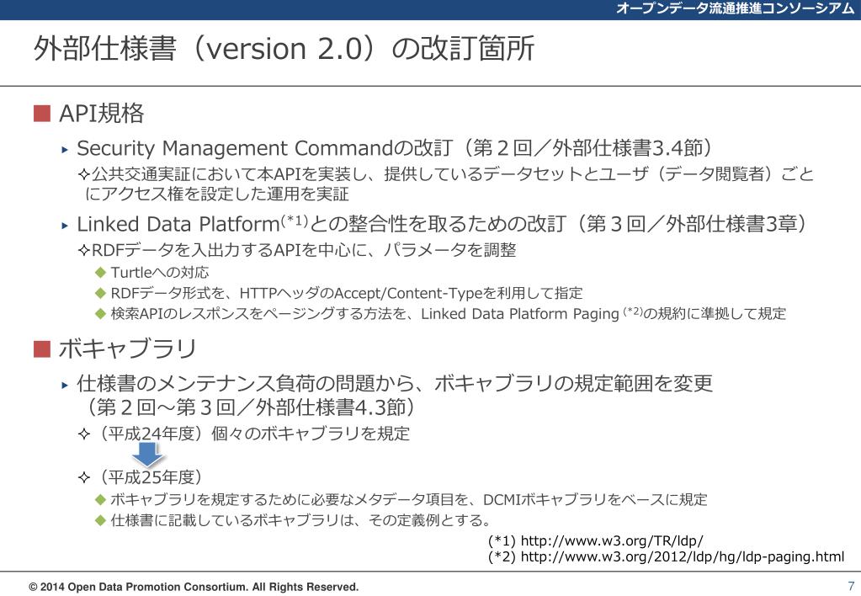
Task: Click the © 2014 Open Data Promotion Consortium footer
Action: [194, 588]
